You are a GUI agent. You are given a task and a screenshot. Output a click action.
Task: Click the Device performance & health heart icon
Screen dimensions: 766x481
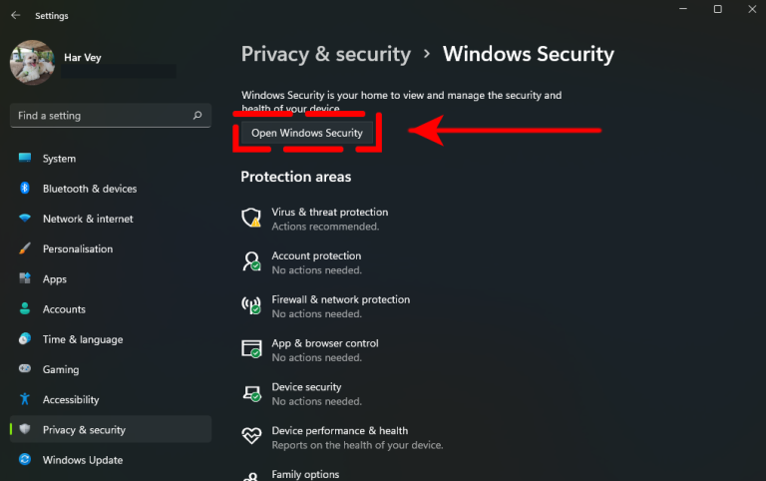point(251,435)
